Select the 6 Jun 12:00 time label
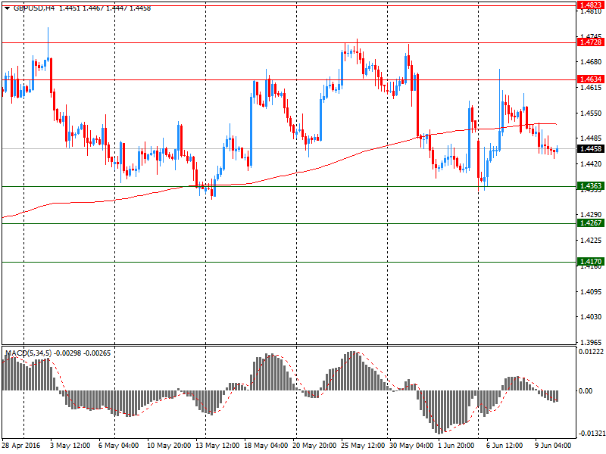The image size is (606, 454). click(x=504, y=446)
